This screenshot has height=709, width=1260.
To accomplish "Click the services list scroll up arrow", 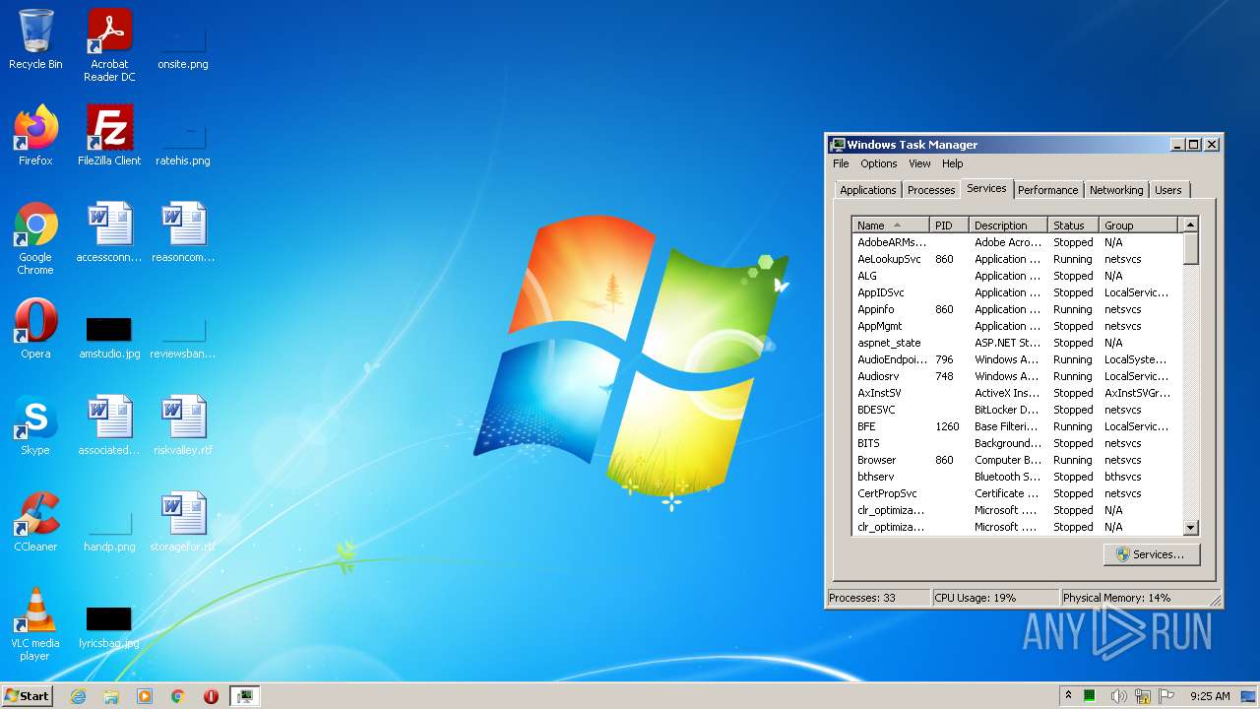I will pyautogui.click(x=1190, y=226).
